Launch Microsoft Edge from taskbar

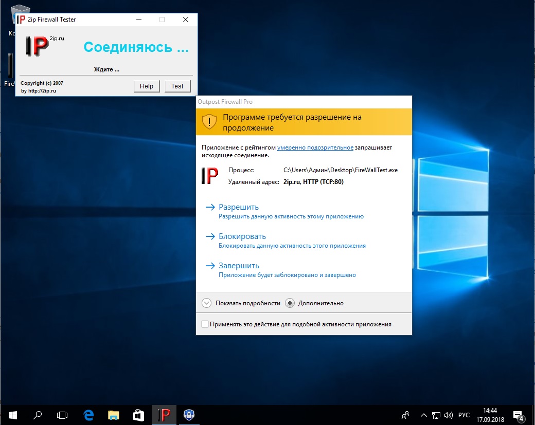(x=88, y=415)
